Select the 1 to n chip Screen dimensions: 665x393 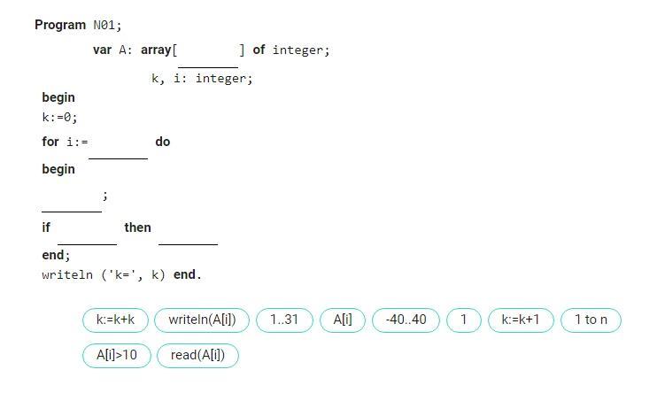point(591,320)
